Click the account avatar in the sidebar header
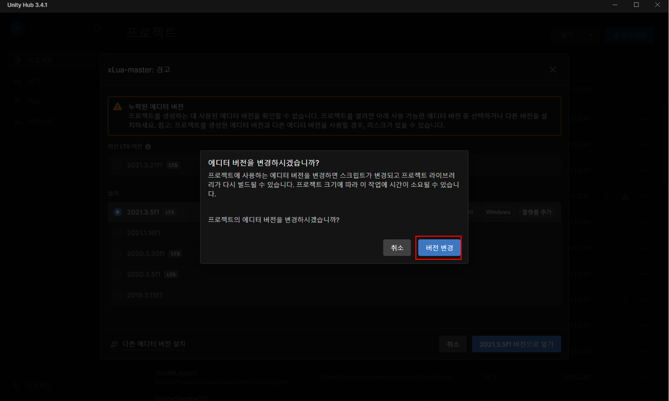This screenshot has width=669, height=401. tap(17, 29)
